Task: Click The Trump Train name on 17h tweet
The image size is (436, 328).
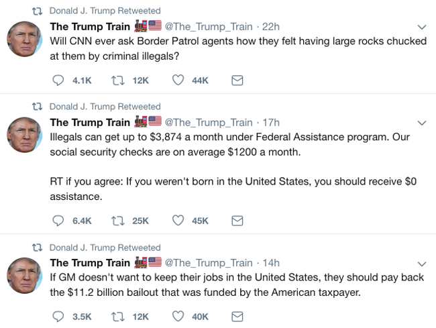Action: coord(90,122)
